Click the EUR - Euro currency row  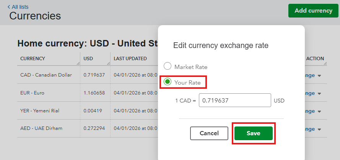point(34,93)
